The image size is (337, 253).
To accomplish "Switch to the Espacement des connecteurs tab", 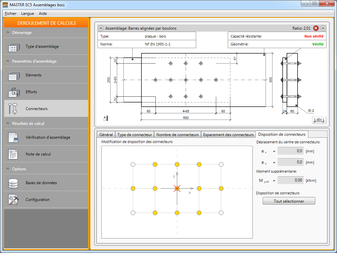I will click(228, 135).
